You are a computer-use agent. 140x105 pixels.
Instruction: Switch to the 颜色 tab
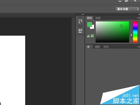tap(89, 18)
